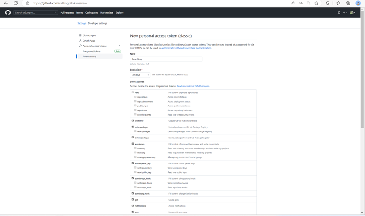365x216 pixels.
Task: Click the GitHub Apps sidebar icon
Action: coord(80,35)
